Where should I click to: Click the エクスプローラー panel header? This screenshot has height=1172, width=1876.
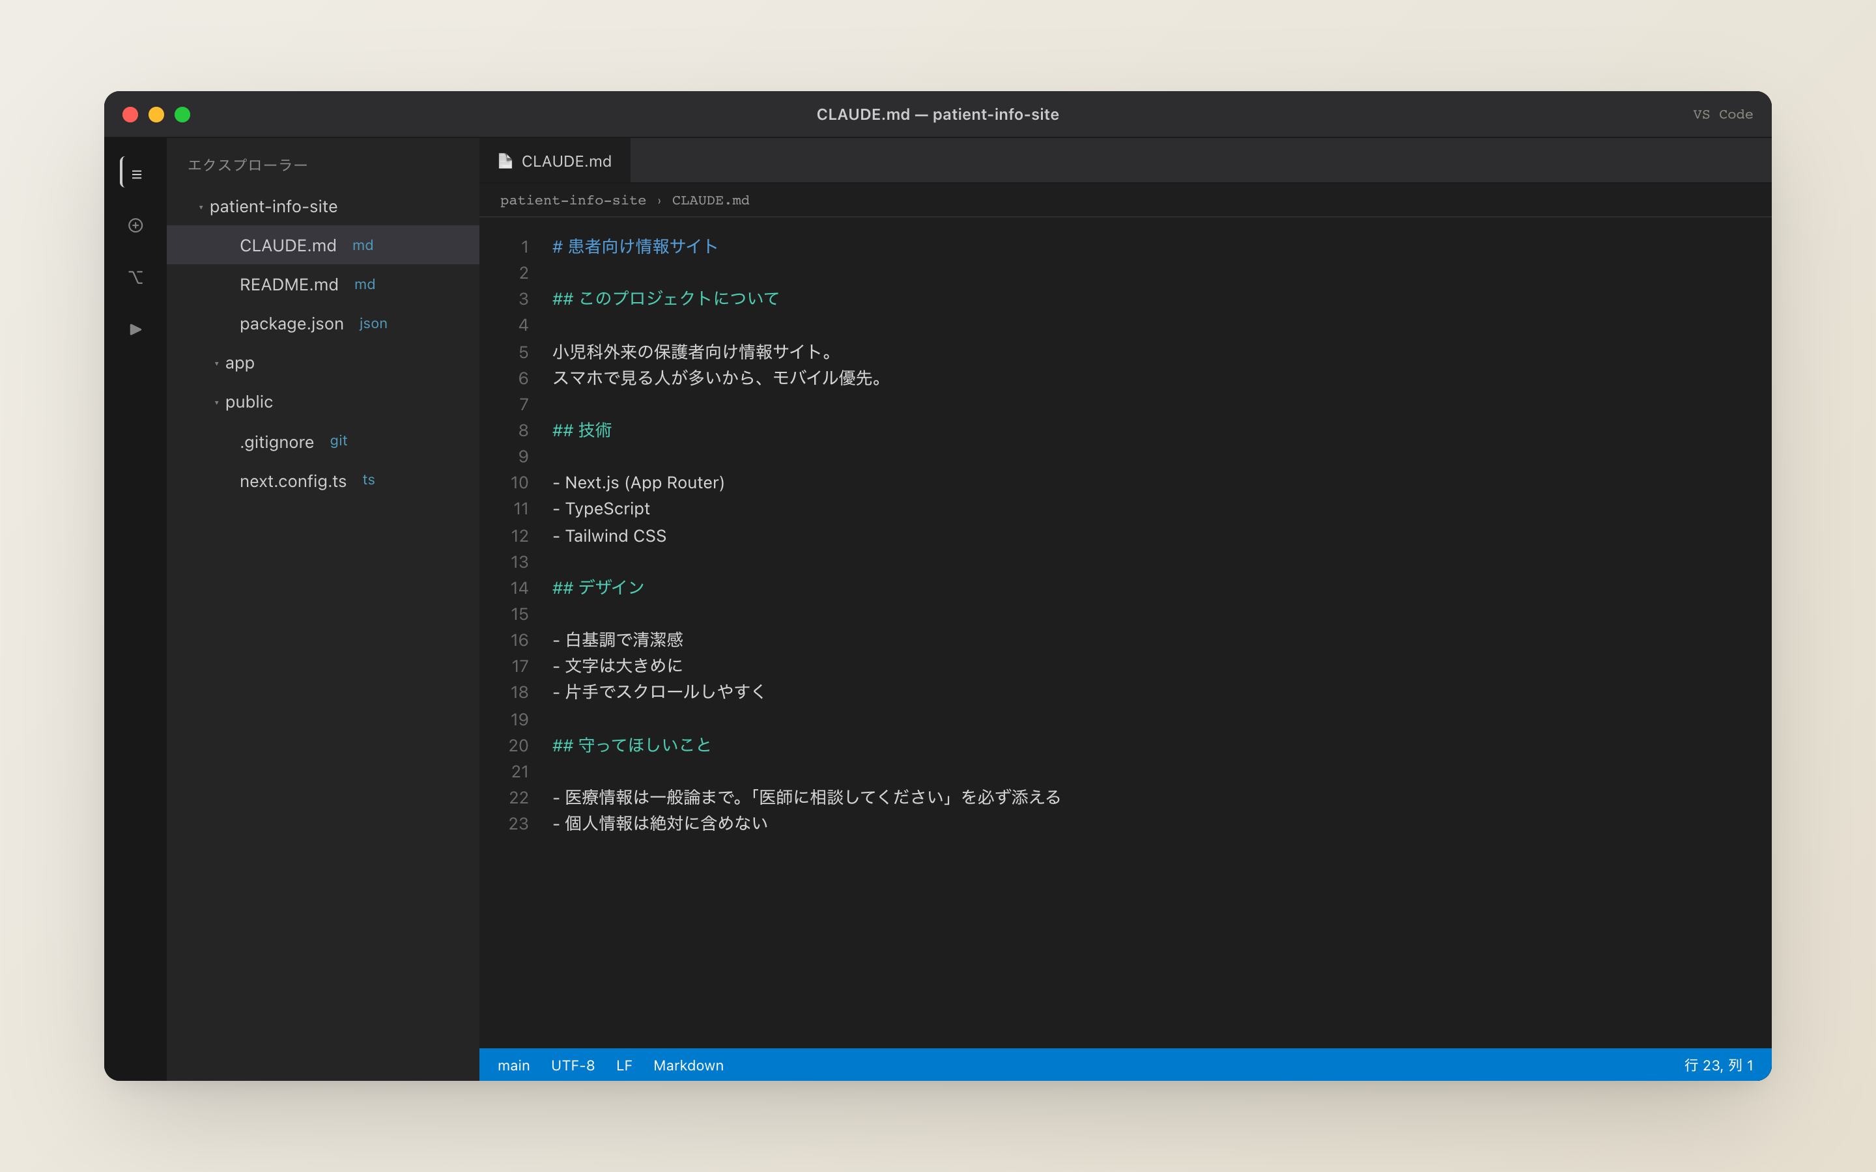pos(248,165)
